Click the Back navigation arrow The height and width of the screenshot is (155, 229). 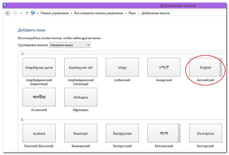tap(8, 13)
